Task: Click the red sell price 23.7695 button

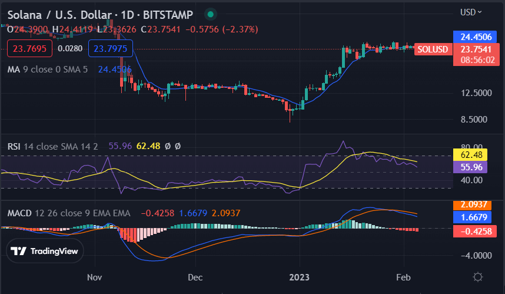Action: coord(29,48)
